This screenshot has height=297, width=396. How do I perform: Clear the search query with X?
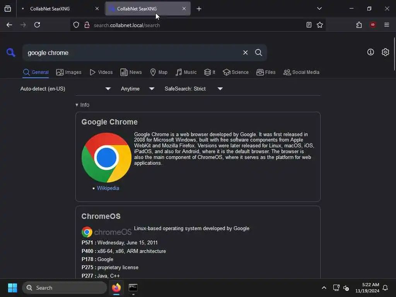click(245, 53)
